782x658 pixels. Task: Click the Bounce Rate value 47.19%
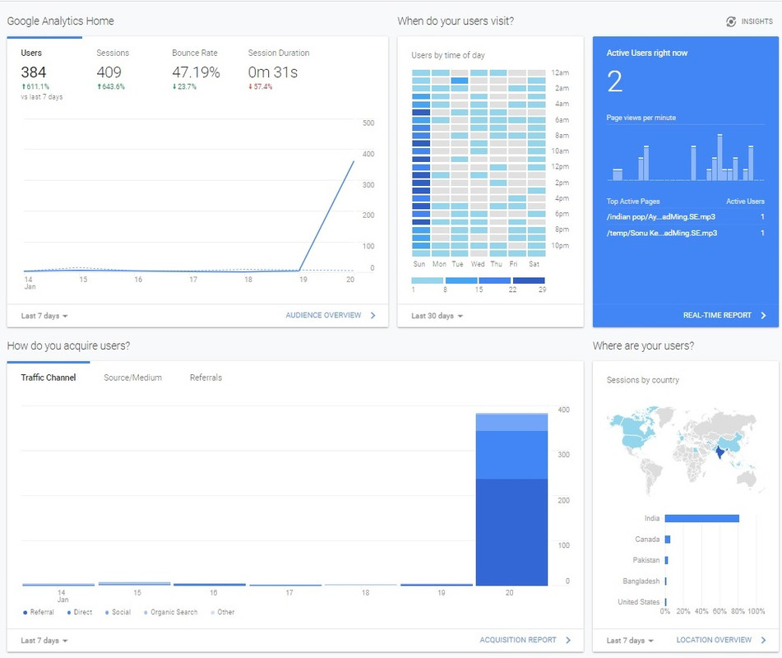point(196,72)
